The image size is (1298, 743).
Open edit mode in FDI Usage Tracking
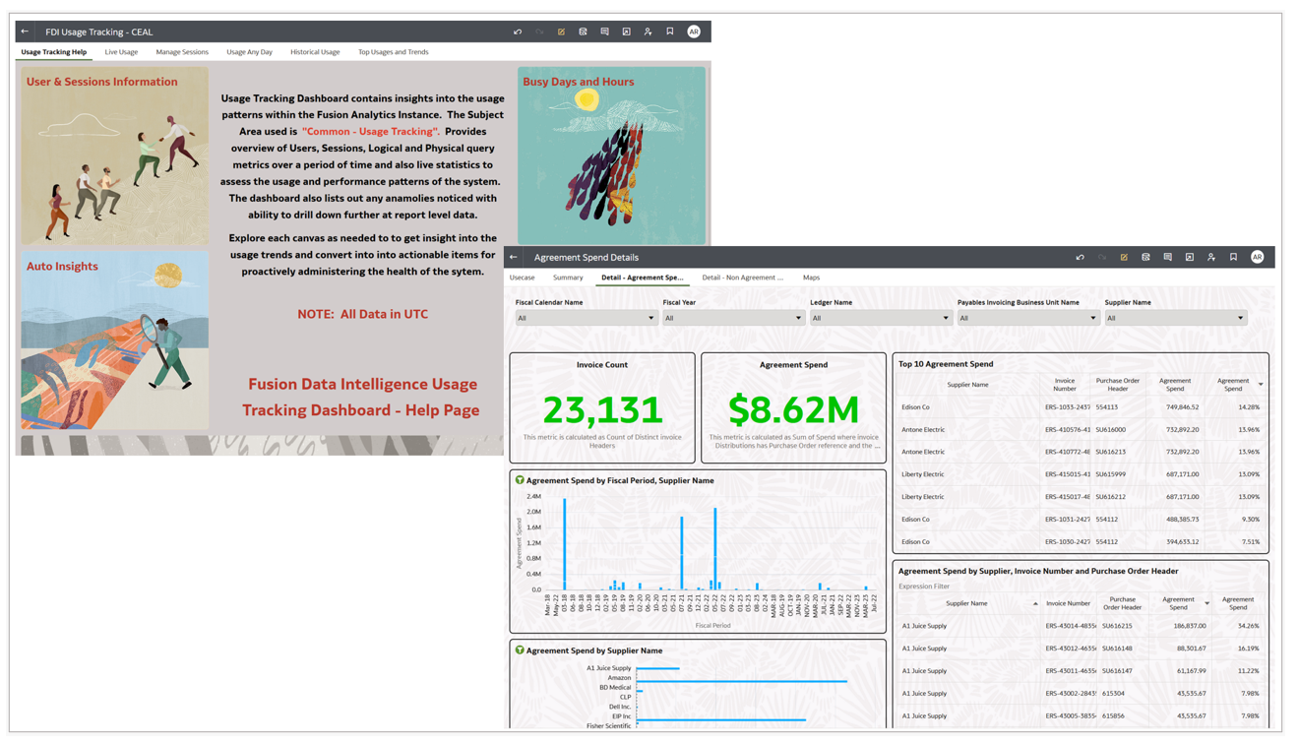tap(561, 31)
